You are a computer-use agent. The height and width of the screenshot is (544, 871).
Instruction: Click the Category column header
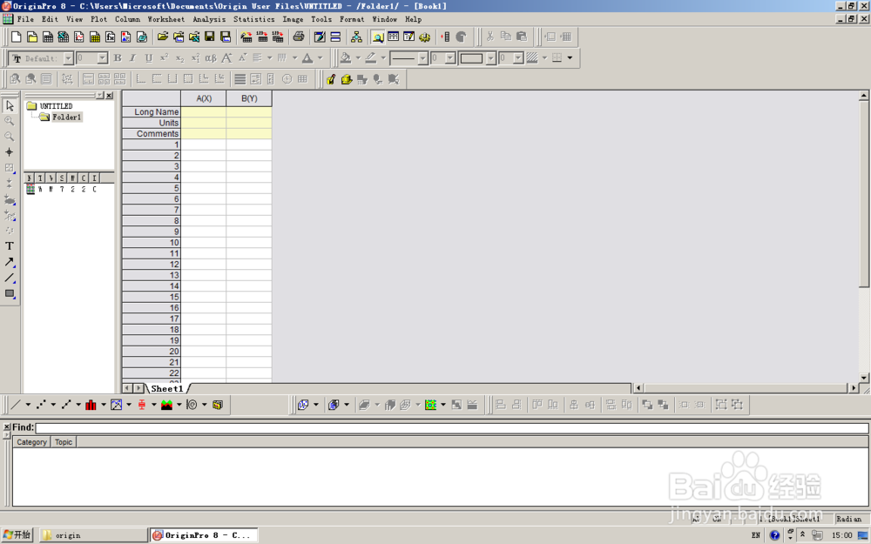pyautogui.click(x=31, y=442)
